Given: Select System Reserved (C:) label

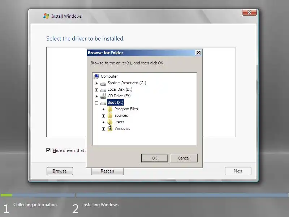Looking at the screenshot, I should point(127,83).
